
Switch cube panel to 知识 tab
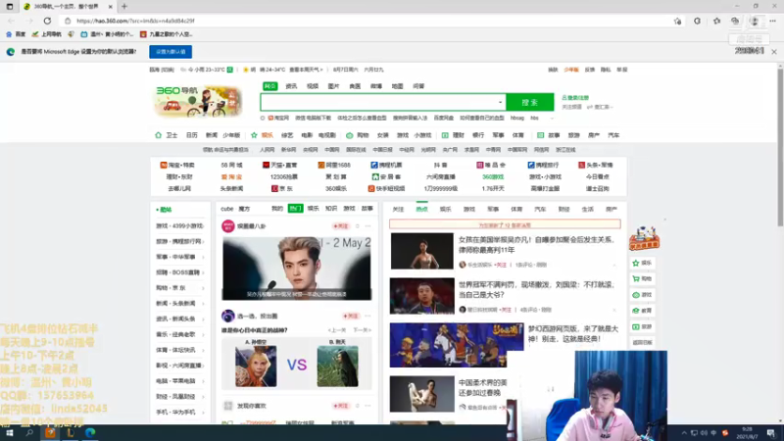(x=331, y=209)
